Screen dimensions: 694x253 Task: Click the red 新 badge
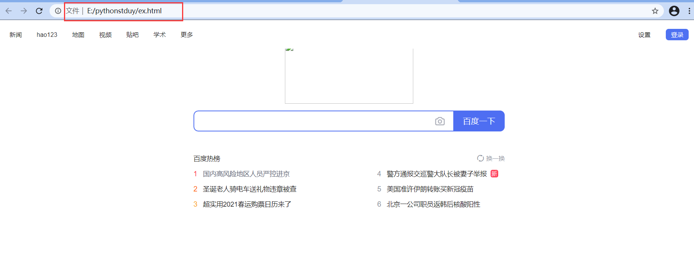point(494,174)
